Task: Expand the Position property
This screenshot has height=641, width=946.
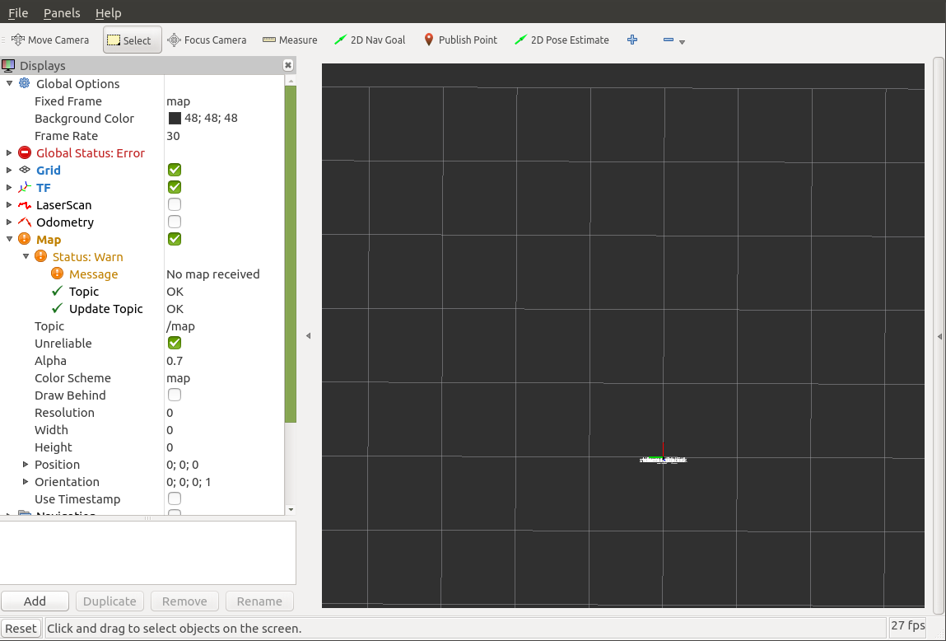Action: coord(26,464)
